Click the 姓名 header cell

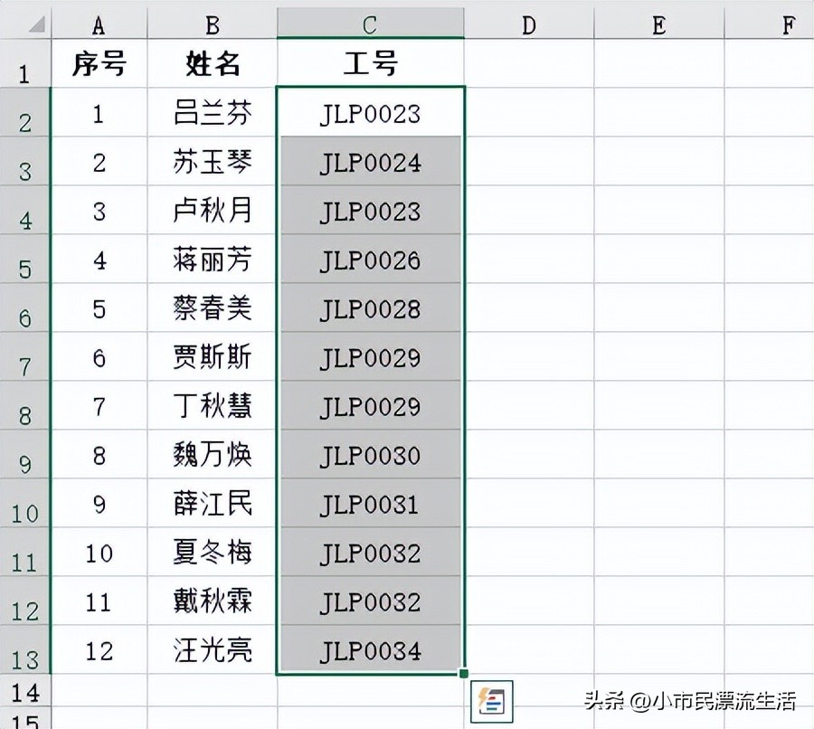[213, 63]
